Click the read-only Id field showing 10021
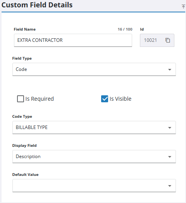The height and width of the screenshot is (203, 186). 157,40
